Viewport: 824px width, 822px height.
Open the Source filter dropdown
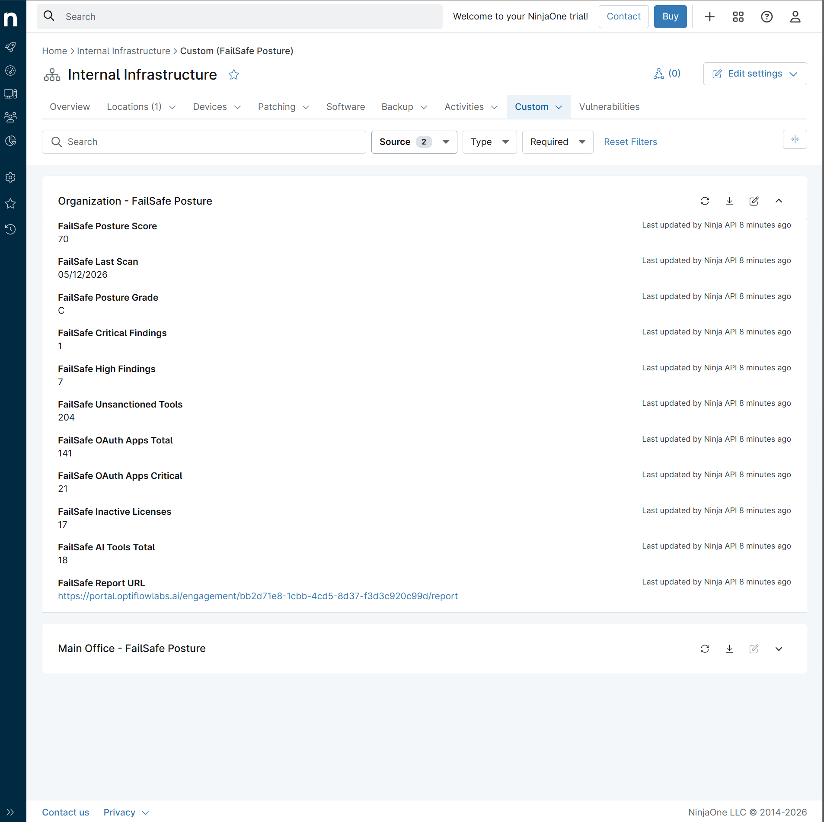(414, 142)
